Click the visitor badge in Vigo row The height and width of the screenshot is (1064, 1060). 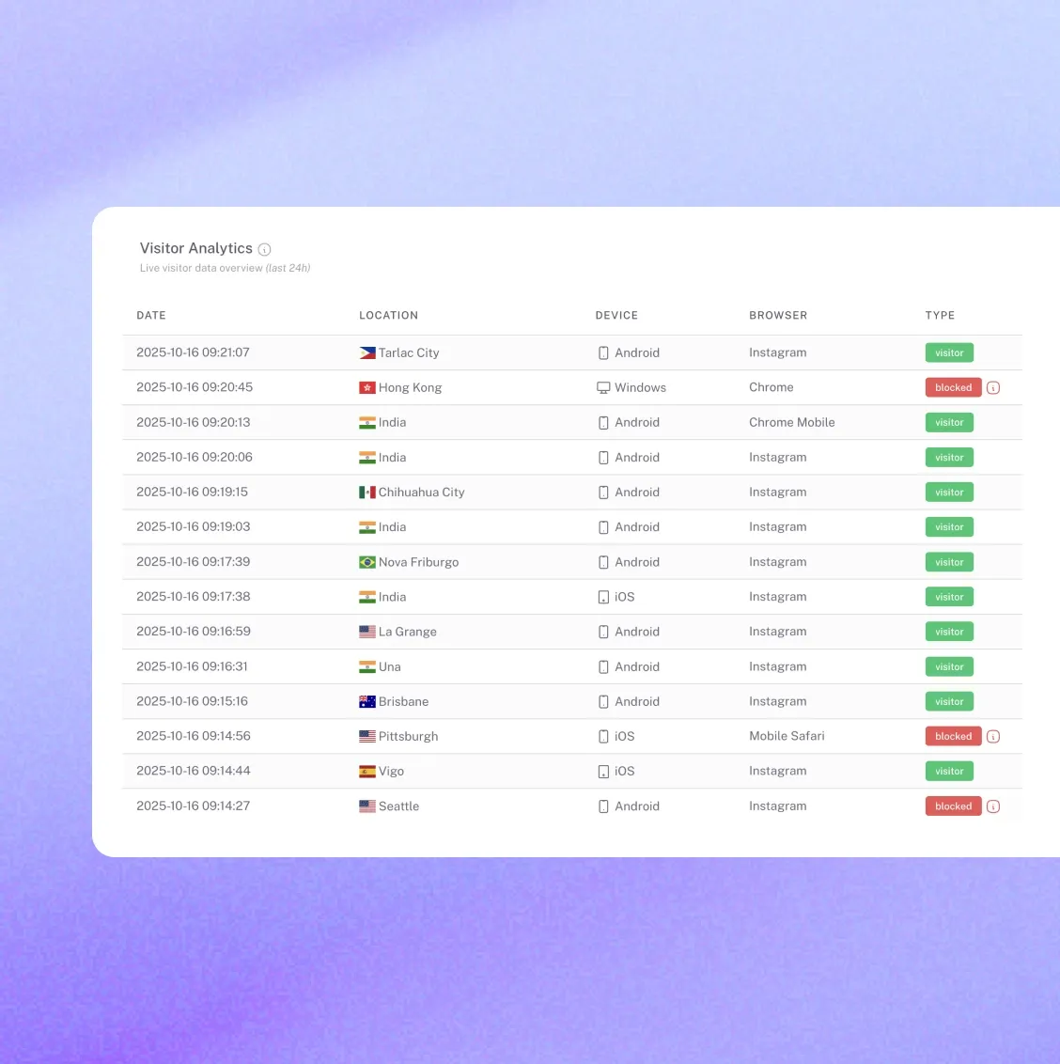coord(949,771)
